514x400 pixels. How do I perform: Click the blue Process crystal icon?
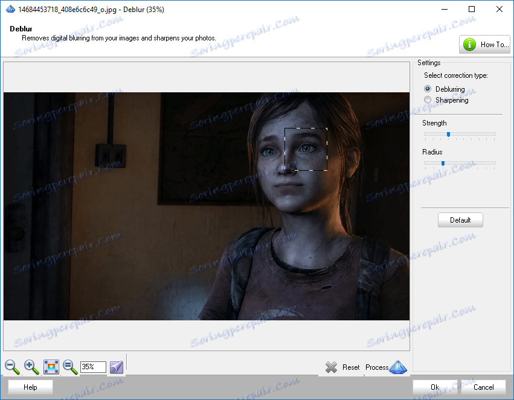click(x=398, y=367)
